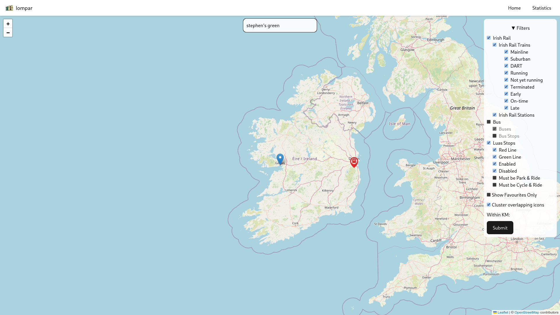Click the Éire / Ireland map label

[304, 159]
